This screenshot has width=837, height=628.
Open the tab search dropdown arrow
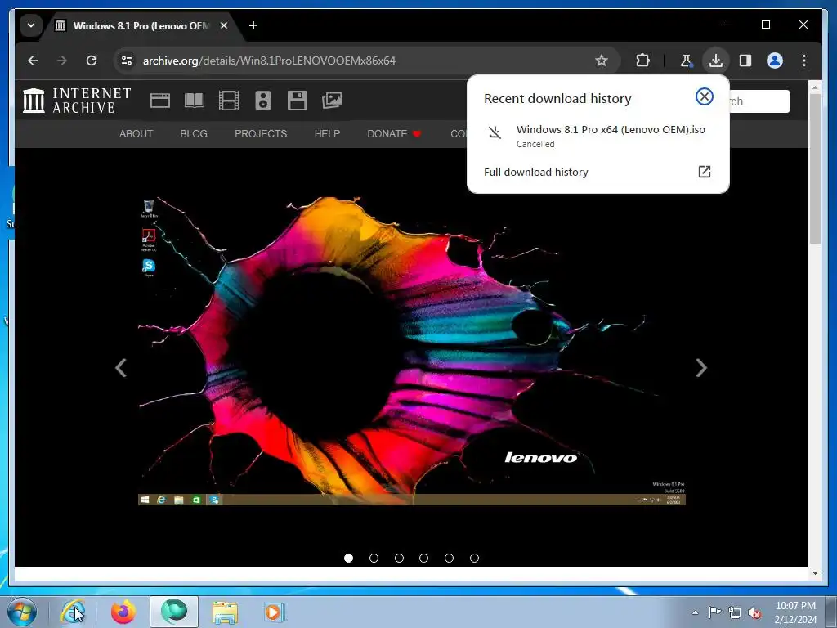[31, 25]
